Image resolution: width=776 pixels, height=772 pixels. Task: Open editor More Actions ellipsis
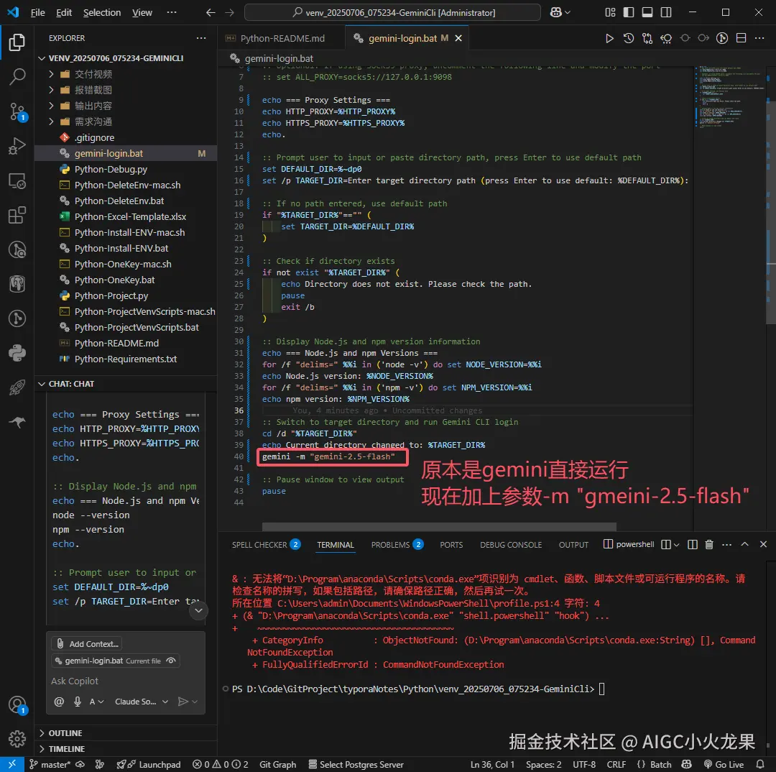coord(759,38)
